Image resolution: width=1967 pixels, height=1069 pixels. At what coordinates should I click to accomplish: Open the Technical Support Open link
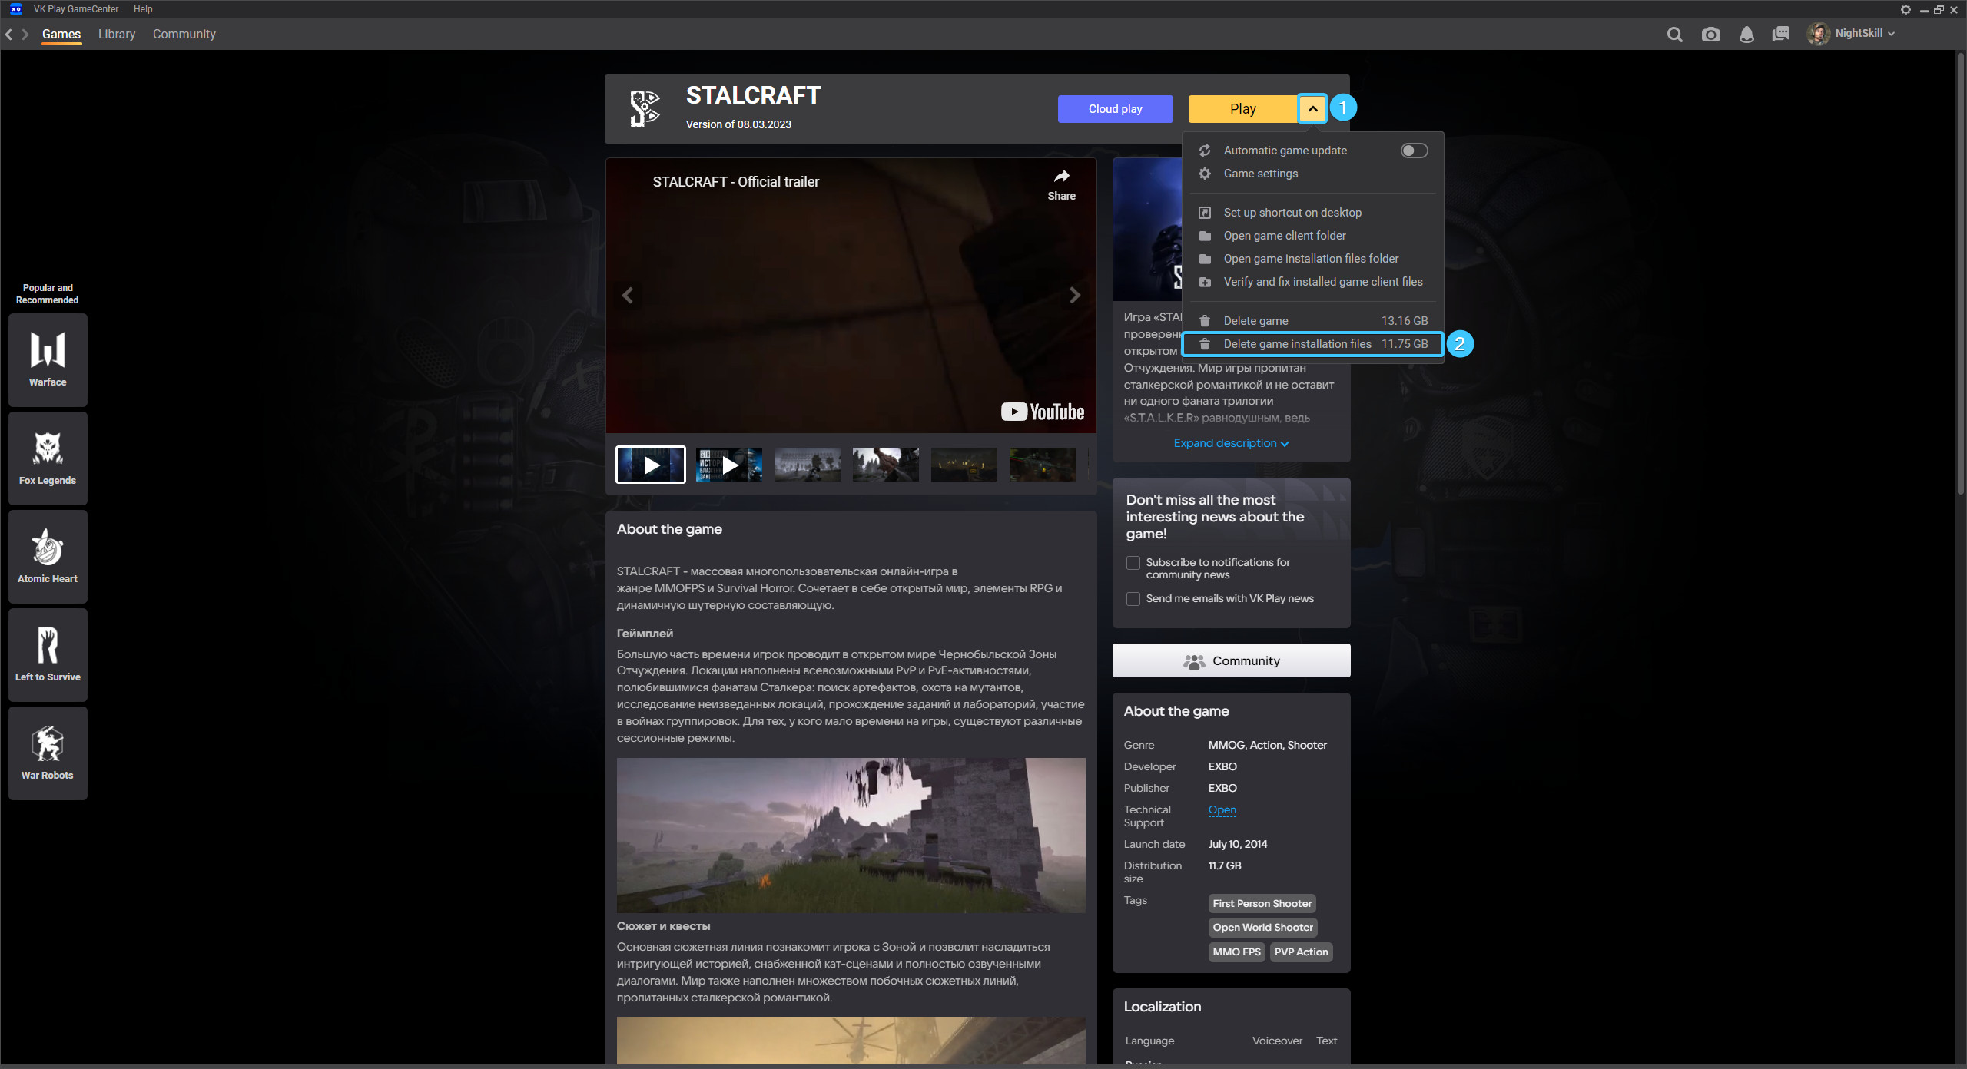1222,809
